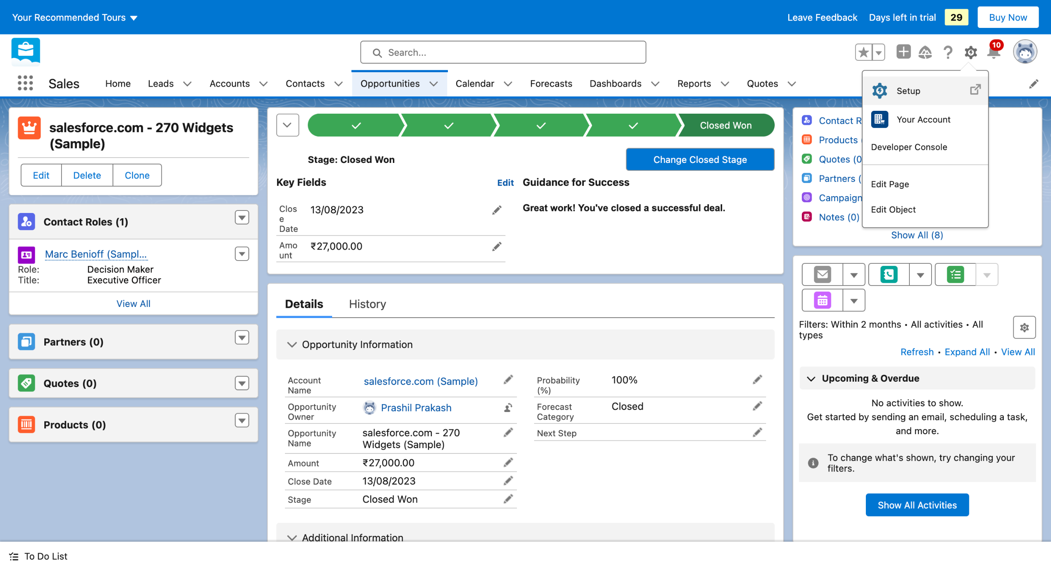Open the Contact Roles card dropdown

(242, 217)
